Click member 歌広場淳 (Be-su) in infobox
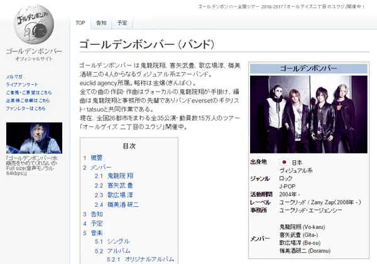 (x=300, y=243)
